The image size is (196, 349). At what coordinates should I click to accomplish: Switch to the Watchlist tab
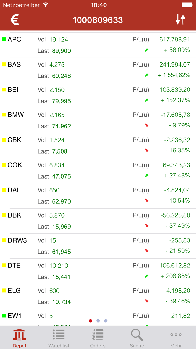point(59,338)
